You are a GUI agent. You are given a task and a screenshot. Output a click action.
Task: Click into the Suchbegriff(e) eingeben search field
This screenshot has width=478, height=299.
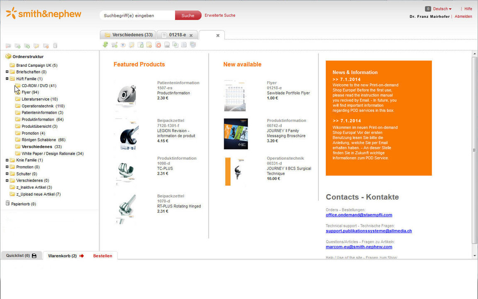tap(137, 15)
